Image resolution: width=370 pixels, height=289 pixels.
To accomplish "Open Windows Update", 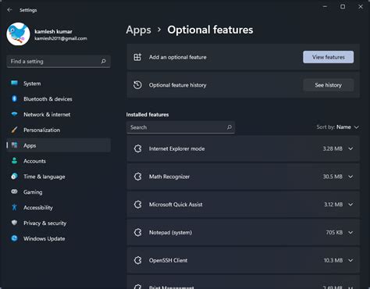I will [59, 238].
